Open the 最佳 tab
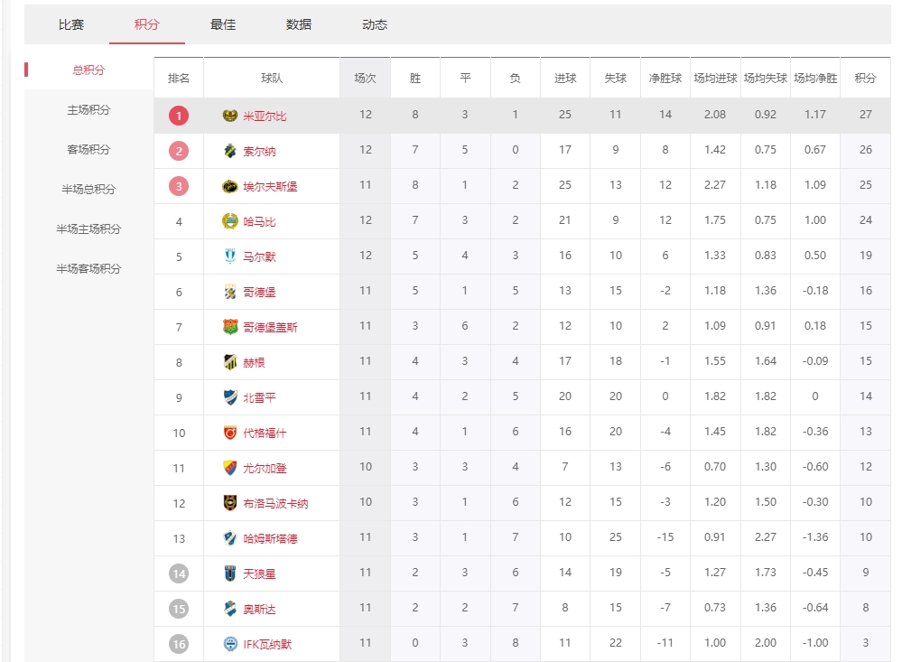902x662 pixels. (223, 24)
